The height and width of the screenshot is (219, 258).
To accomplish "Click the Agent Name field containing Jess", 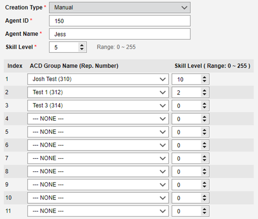I will pos(120,34).
